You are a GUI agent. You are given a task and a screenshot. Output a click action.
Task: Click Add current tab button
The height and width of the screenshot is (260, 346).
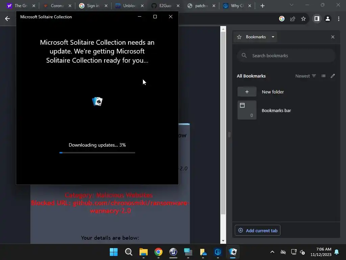(258, 230)
